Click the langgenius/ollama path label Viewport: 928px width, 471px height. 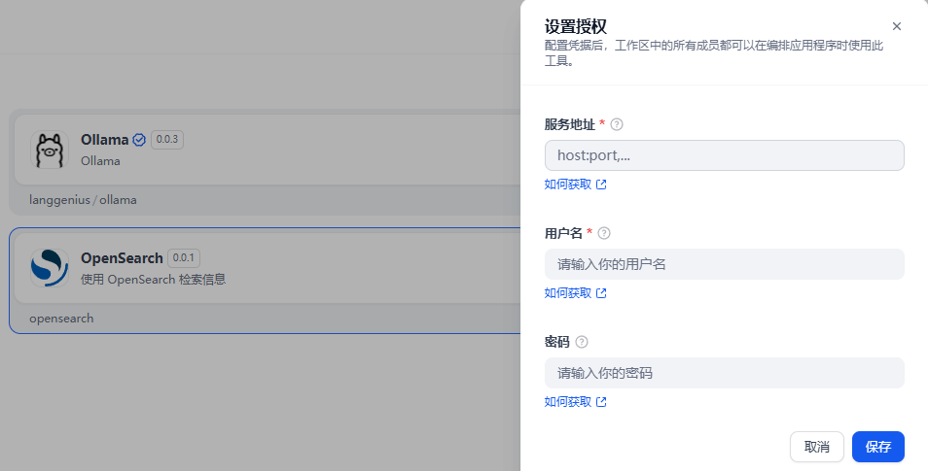pyautogui.click(x=83, y=200)
